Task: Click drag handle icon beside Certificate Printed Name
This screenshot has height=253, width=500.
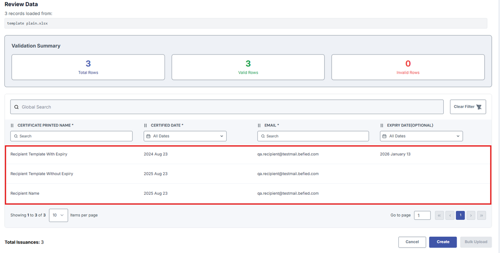Action: (x=12, y=125)
